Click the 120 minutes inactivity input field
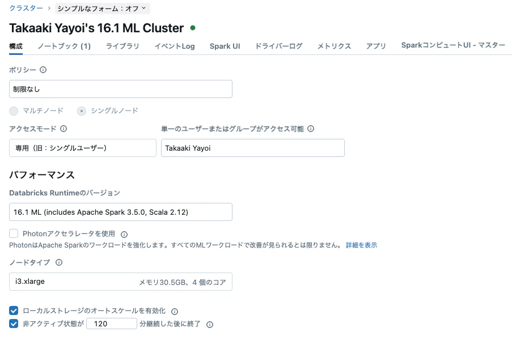512x349 pixels. coord(112,324)
